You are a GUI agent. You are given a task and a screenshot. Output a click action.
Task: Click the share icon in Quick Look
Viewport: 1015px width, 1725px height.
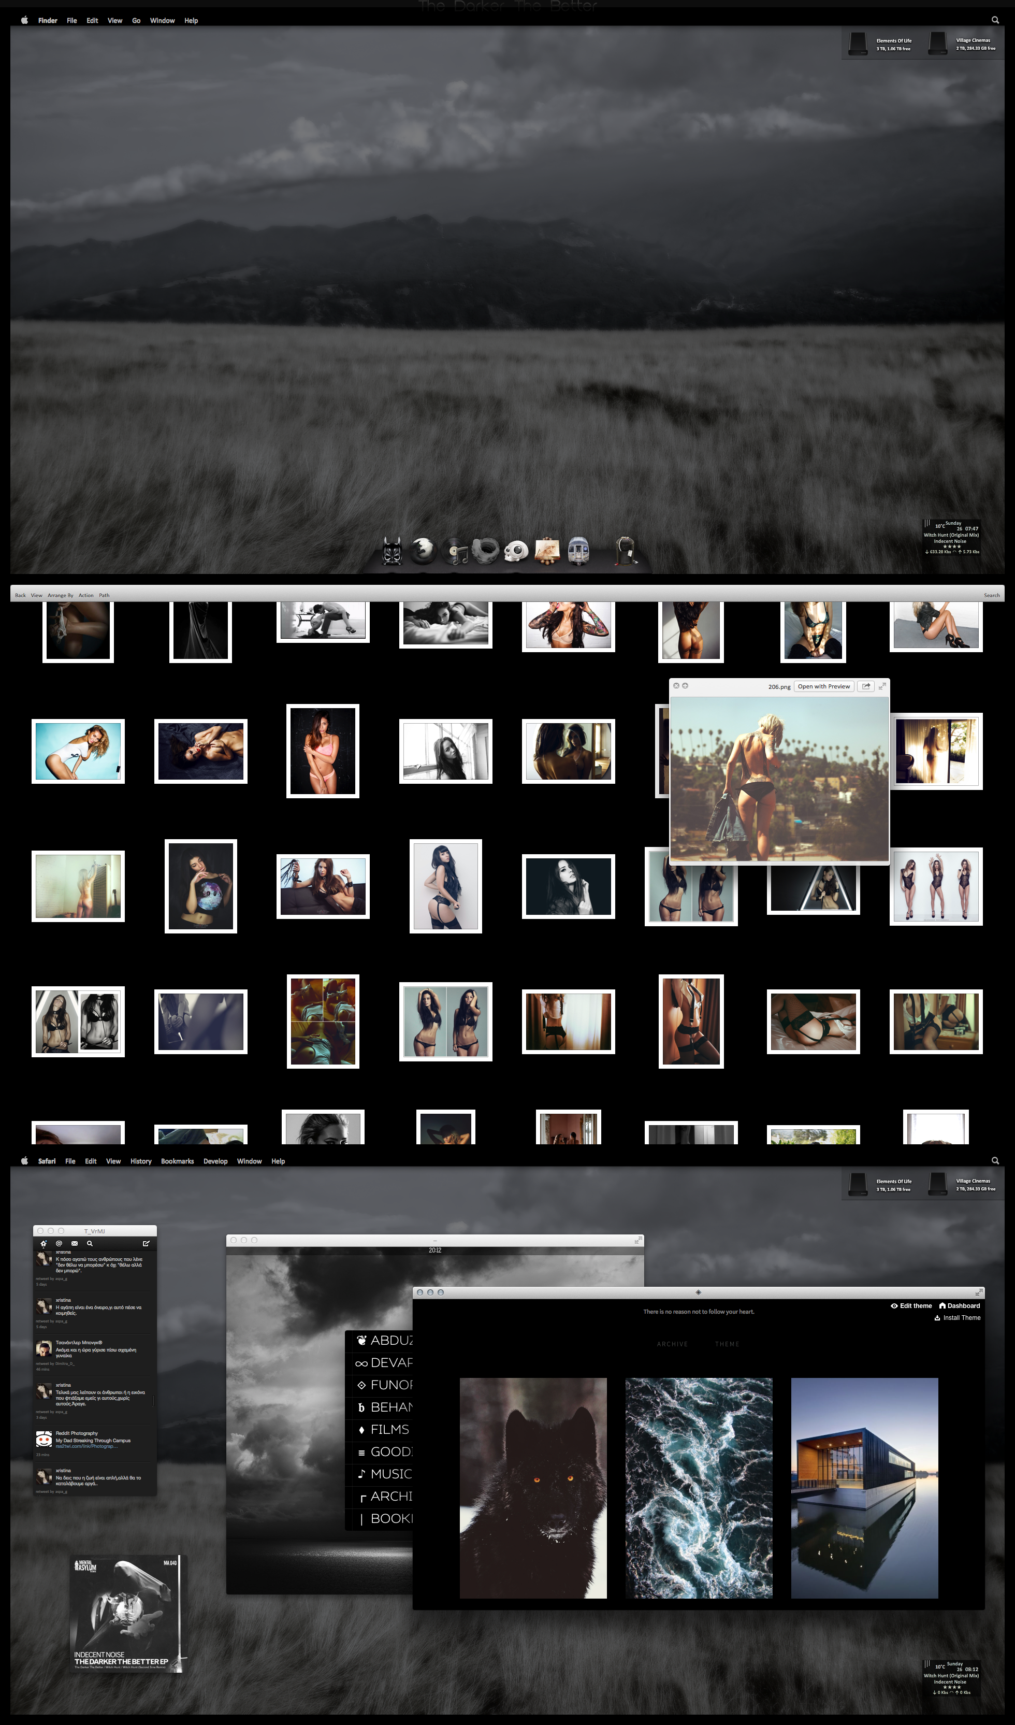click(x=866, y=686)
